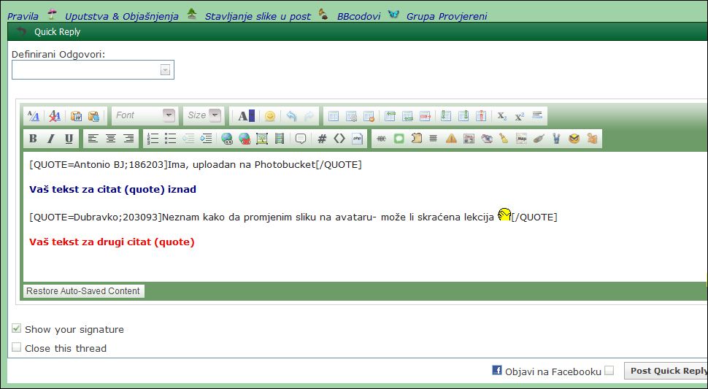Open the smilies picker icon

pos(269,116)
